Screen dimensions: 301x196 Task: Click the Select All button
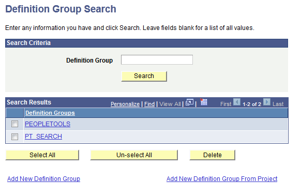(42, 155)
